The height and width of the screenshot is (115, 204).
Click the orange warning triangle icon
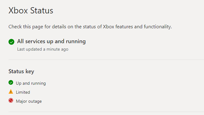coord(11,92)
